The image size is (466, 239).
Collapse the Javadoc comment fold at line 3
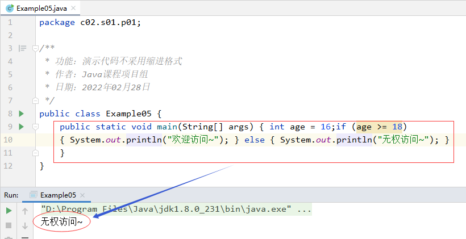pyautogui.click(x=35, y=48)
